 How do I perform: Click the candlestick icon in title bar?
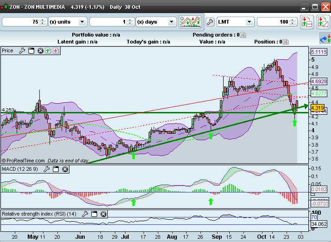(4, 7)
